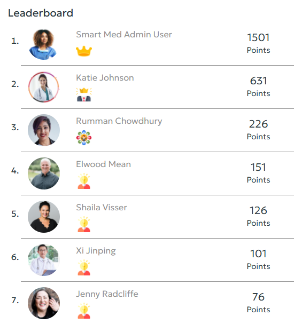The width and height of the screenshot is (294, 324).
Task: Click Katie Johnson's crowned suit badge icon
Action: tap(84, 94)
